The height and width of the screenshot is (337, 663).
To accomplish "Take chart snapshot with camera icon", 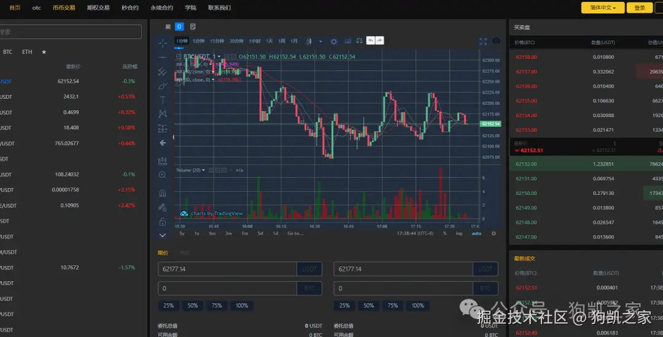I will point(496,41).
